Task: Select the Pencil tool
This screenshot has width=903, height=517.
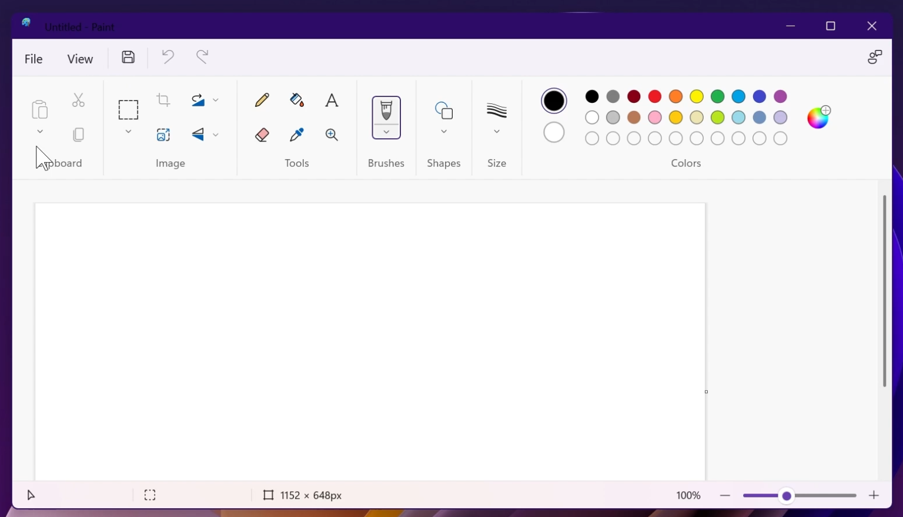Action: coord(262,100)
